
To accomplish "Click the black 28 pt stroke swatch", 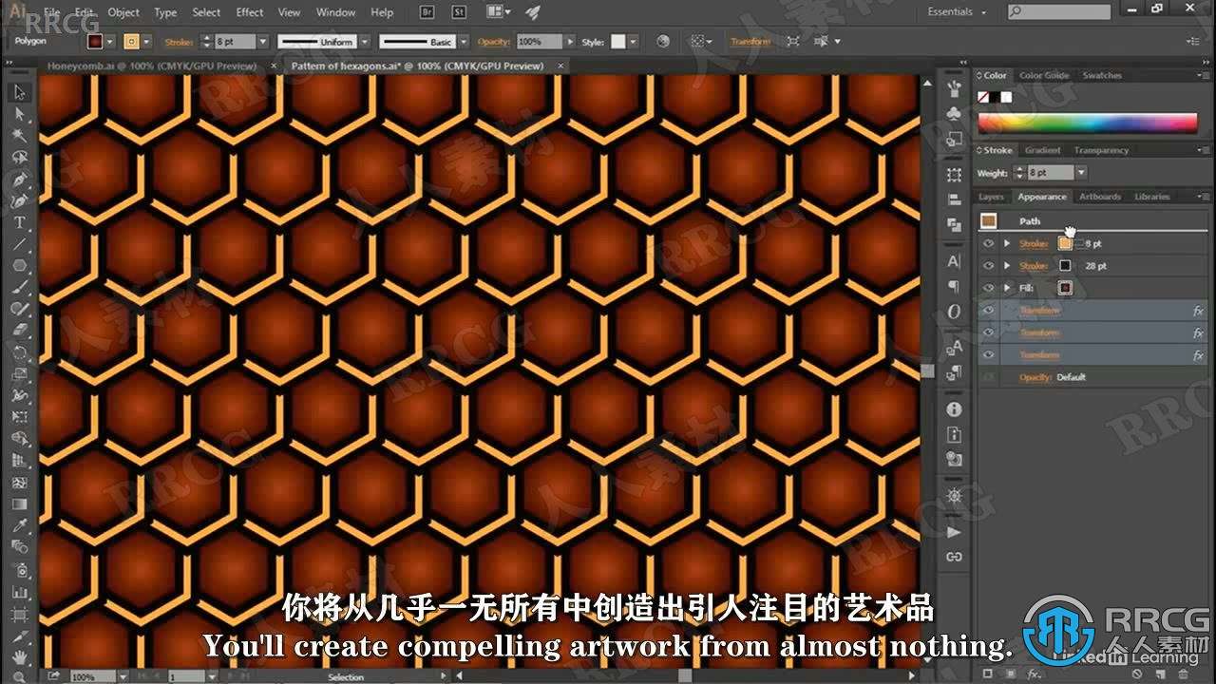I will coord(1065,266).
